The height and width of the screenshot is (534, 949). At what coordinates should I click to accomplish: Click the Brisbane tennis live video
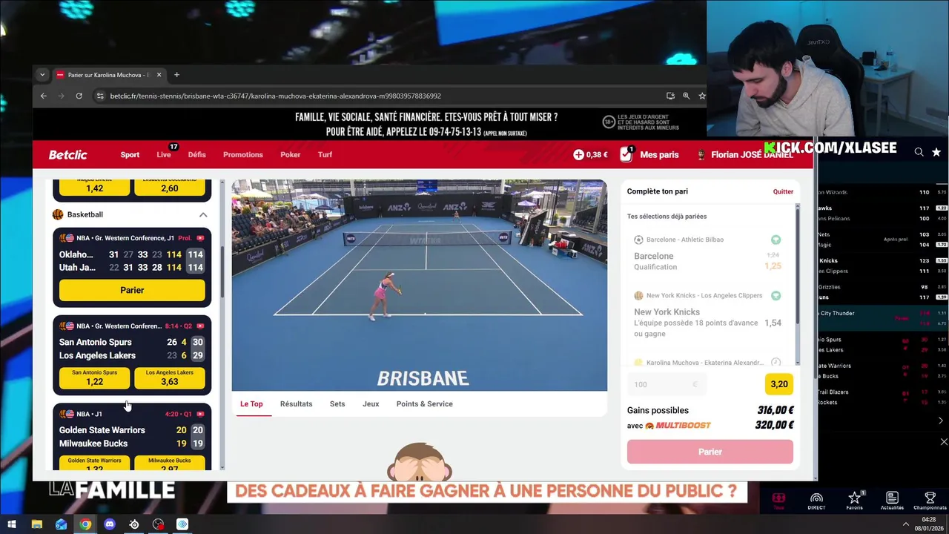coord(419,285)
